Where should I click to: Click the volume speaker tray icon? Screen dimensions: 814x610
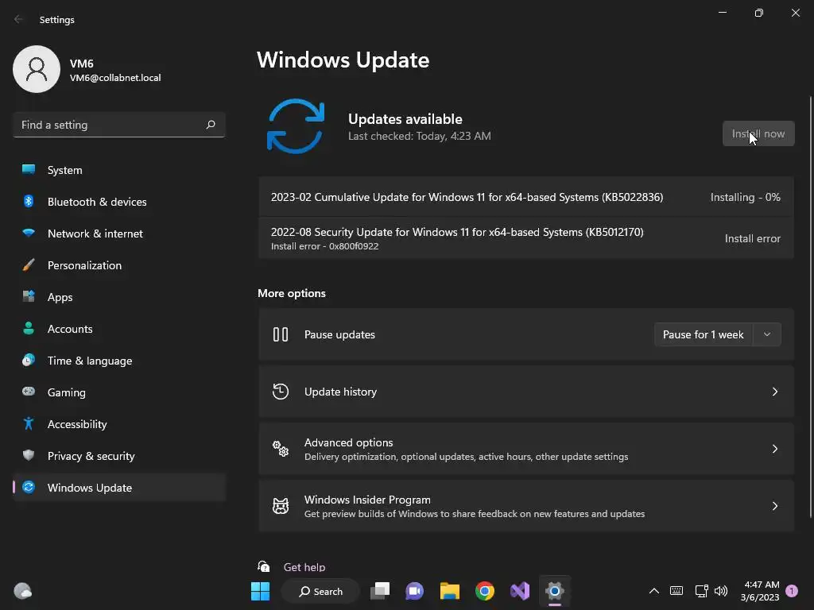(x=720, y=591)
